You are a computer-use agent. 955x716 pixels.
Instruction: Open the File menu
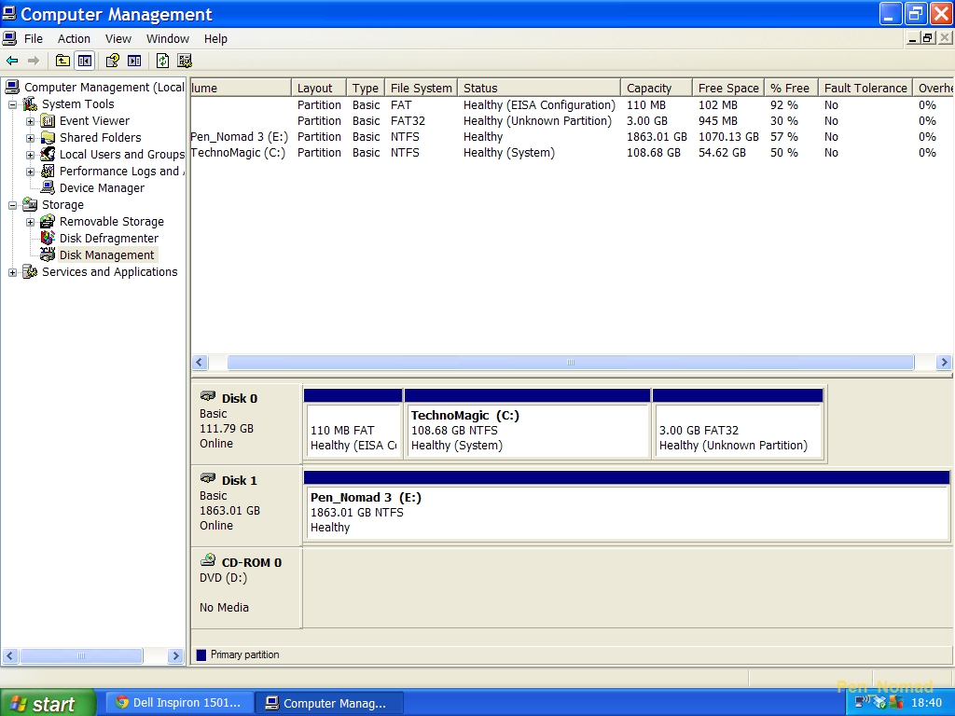34,38
